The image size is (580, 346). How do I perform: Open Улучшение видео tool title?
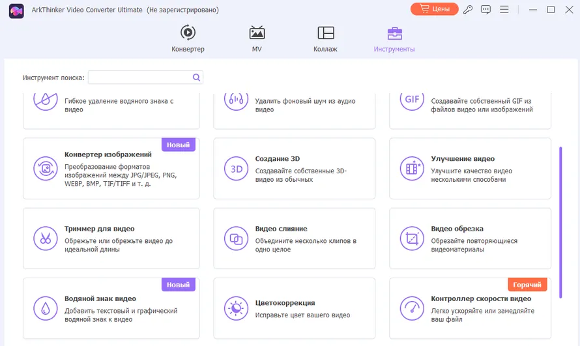point(463,158)
